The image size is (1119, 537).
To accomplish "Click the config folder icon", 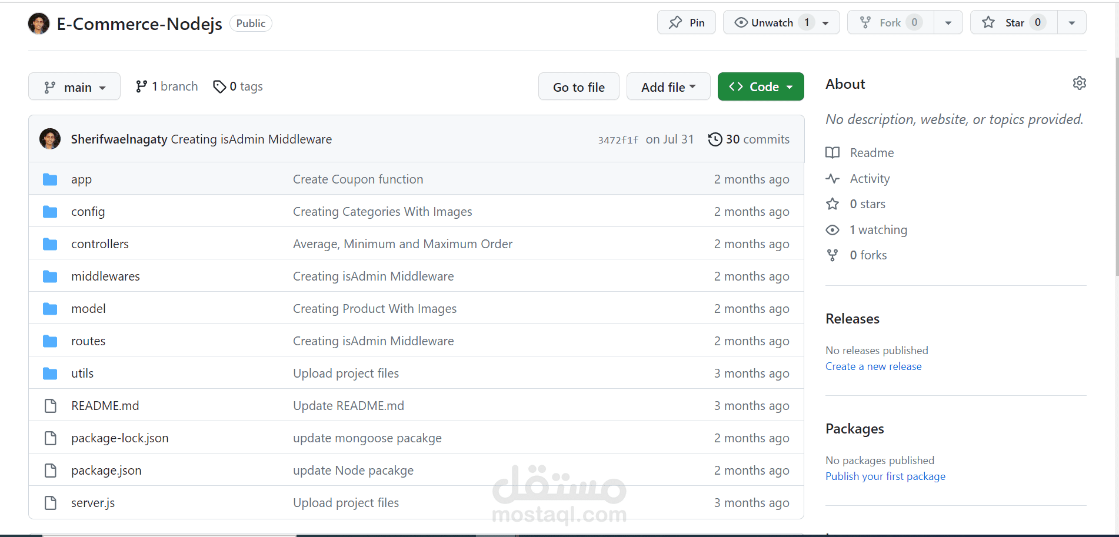I will tap(50, 212).
